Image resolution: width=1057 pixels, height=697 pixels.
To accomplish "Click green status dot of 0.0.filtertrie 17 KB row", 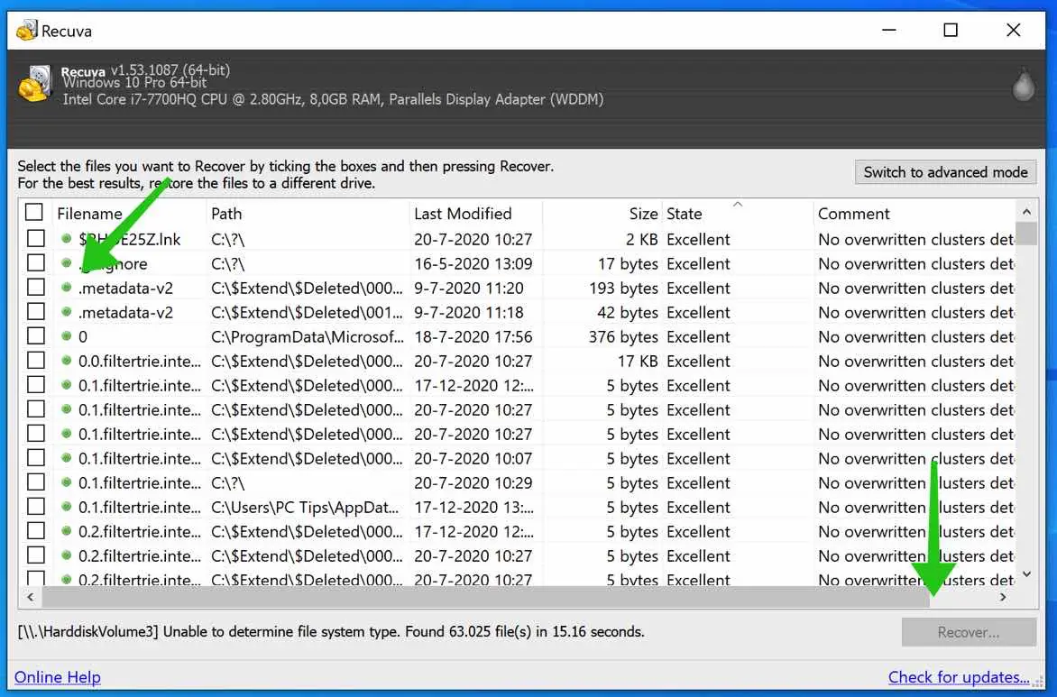I will (x=66, y=361).
